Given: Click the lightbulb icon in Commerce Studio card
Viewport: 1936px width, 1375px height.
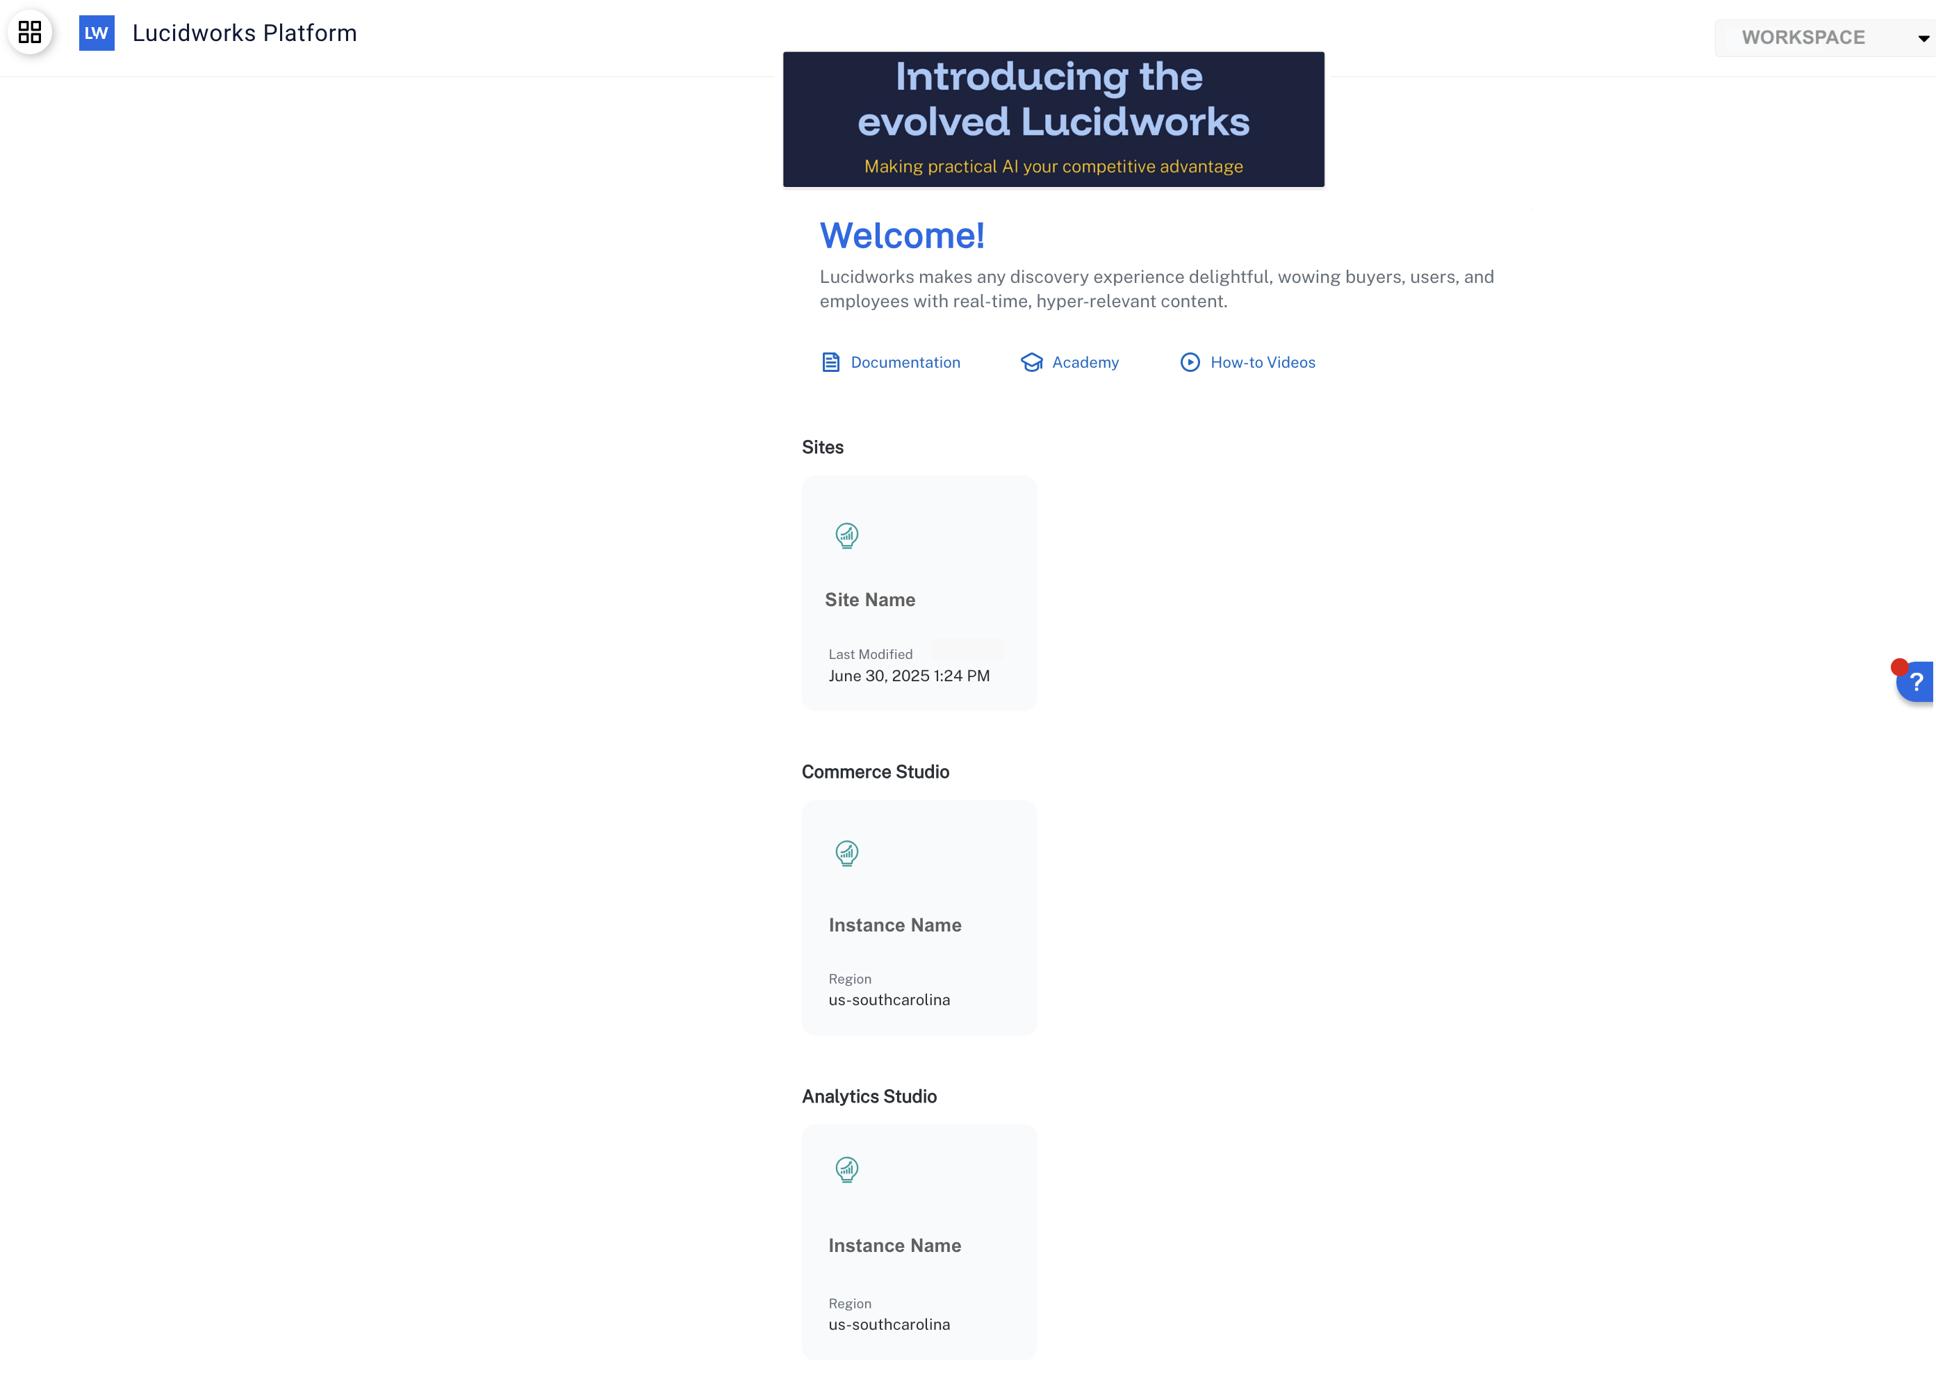Looking at the screenshot, I should coord(847,854).
